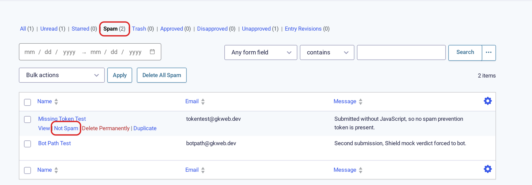Image resolution: width=532 pixels, height=185 pixels.
Task: Open the three-dots search options button
Action: click(x=489, y=53)
